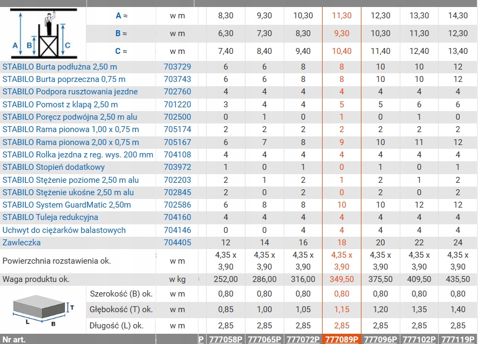Image resolution: width=478 pixels, height=344 pixels.
Task: Click the A ≈ row label
Action: pos(121,16)
